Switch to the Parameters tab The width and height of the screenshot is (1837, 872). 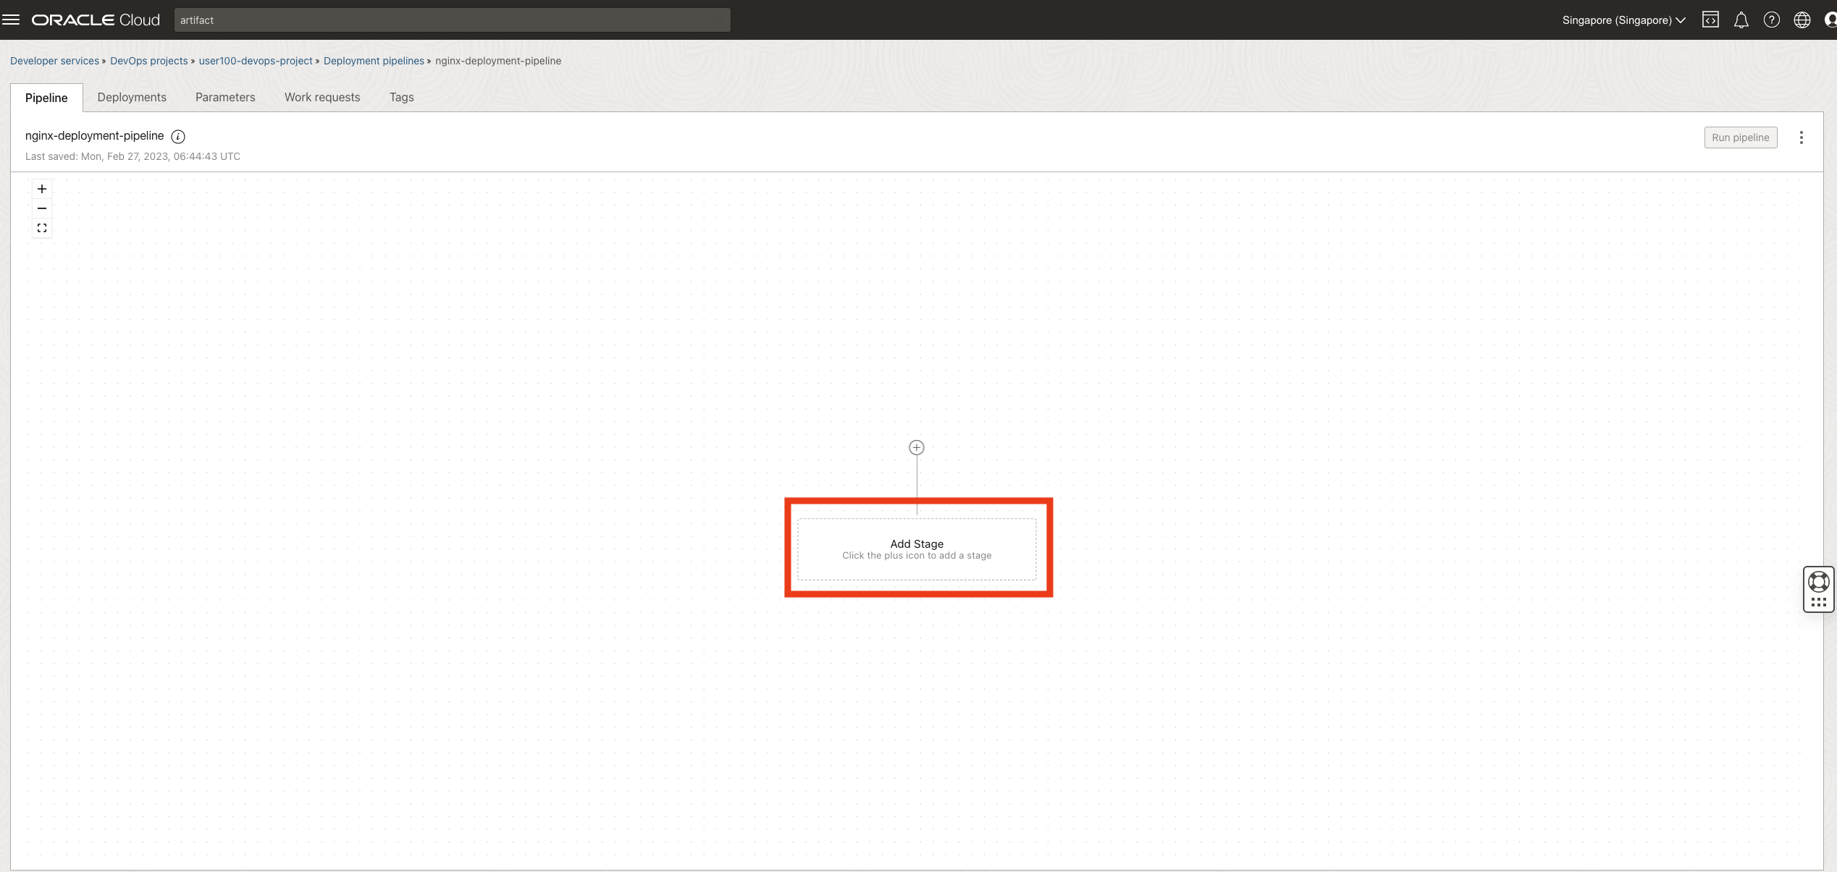225,97
